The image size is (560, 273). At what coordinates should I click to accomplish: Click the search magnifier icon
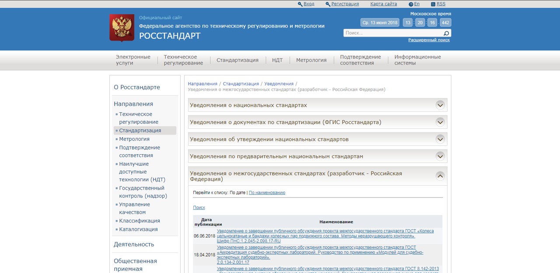446,33
